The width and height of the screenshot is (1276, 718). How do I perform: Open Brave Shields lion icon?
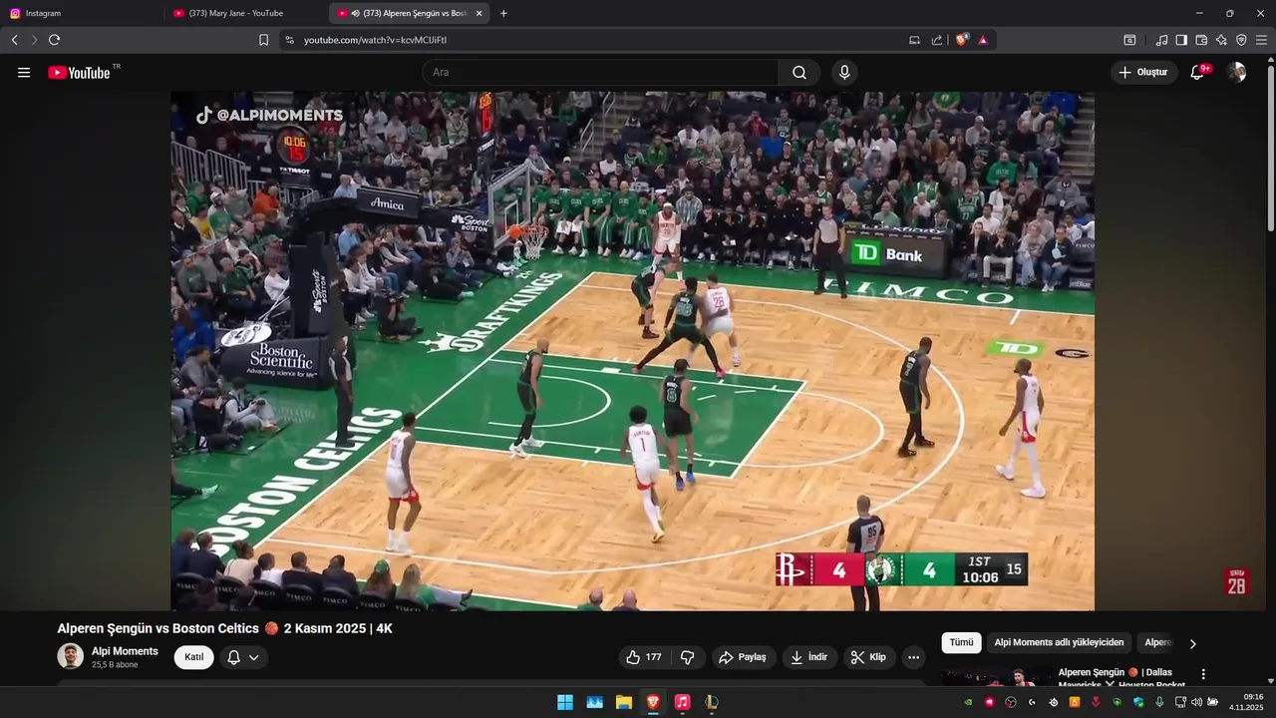coord(962,40)
